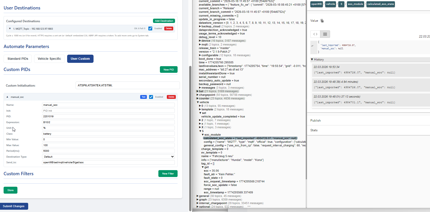The image size is (430, 212).
Task: Collapse the History section
Action: (312, 60)
